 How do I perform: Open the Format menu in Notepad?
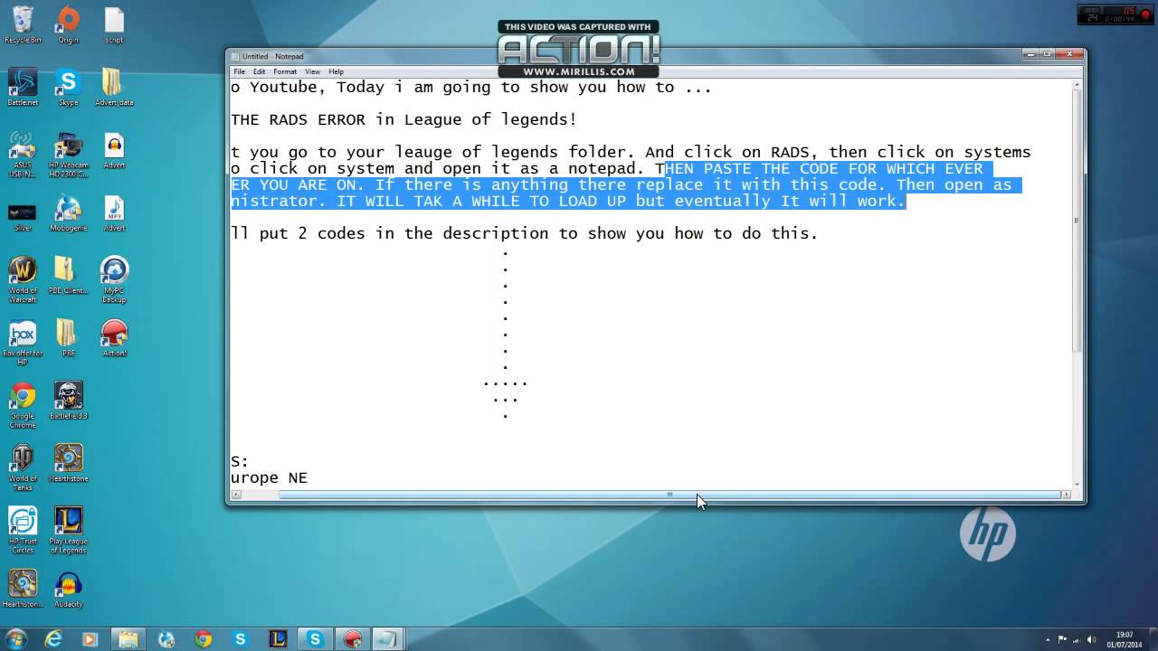pos(285,71)
